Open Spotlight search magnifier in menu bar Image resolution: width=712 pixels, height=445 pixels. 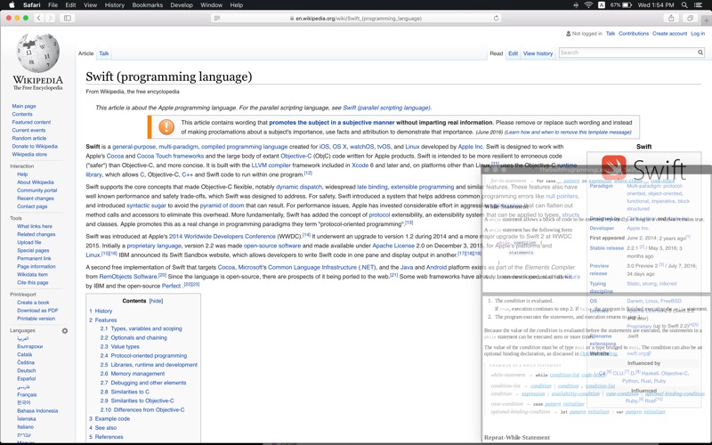click(684, 5)
